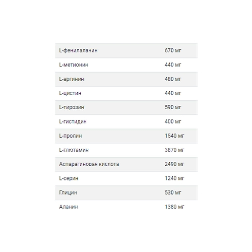Select the 590 мг value
This screenshot has width=252, height=252.
click(x=173, y=107)
